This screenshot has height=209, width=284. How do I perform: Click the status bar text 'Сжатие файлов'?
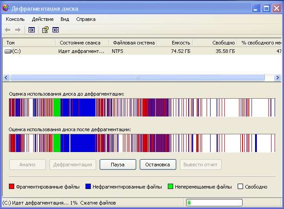pyautogui.click(x=98, y=203)
